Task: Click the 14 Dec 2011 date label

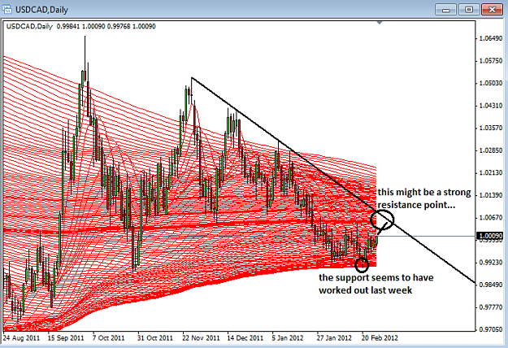Action: [x=245, y=338]
